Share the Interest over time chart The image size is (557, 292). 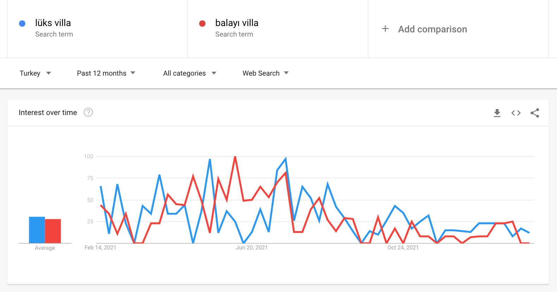535,113
